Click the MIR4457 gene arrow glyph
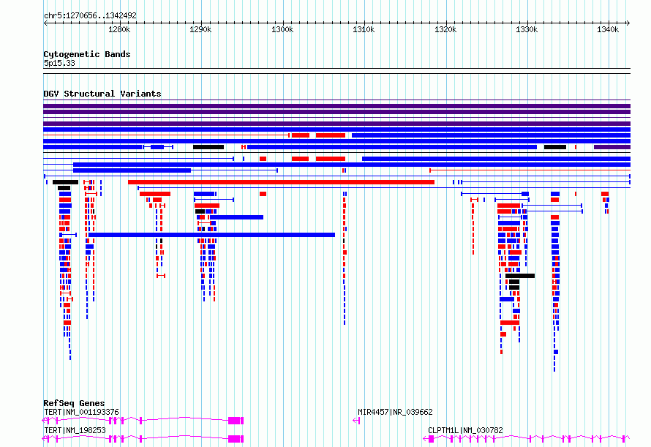 [x=356, y=421]
